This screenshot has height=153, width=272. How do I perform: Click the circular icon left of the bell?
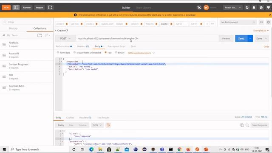247,8
